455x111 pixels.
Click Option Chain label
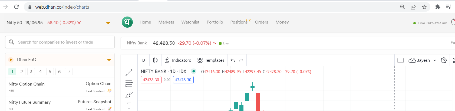pyautogui.click(x=98, y=84)
